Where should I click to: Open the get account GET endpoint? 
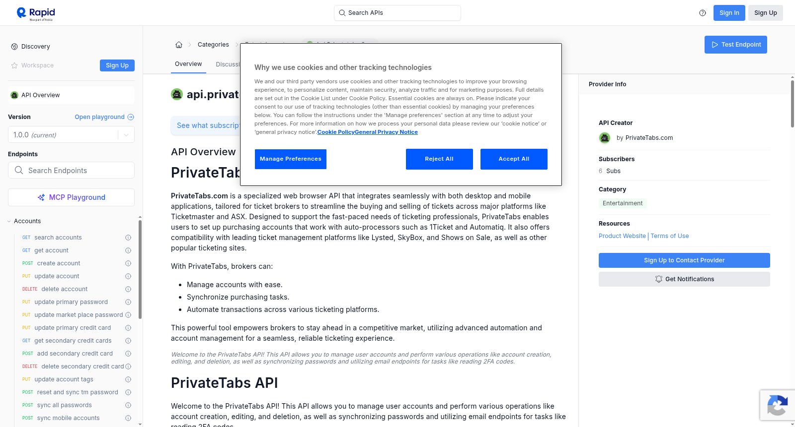pyautogui.click(x=52, y=250)
